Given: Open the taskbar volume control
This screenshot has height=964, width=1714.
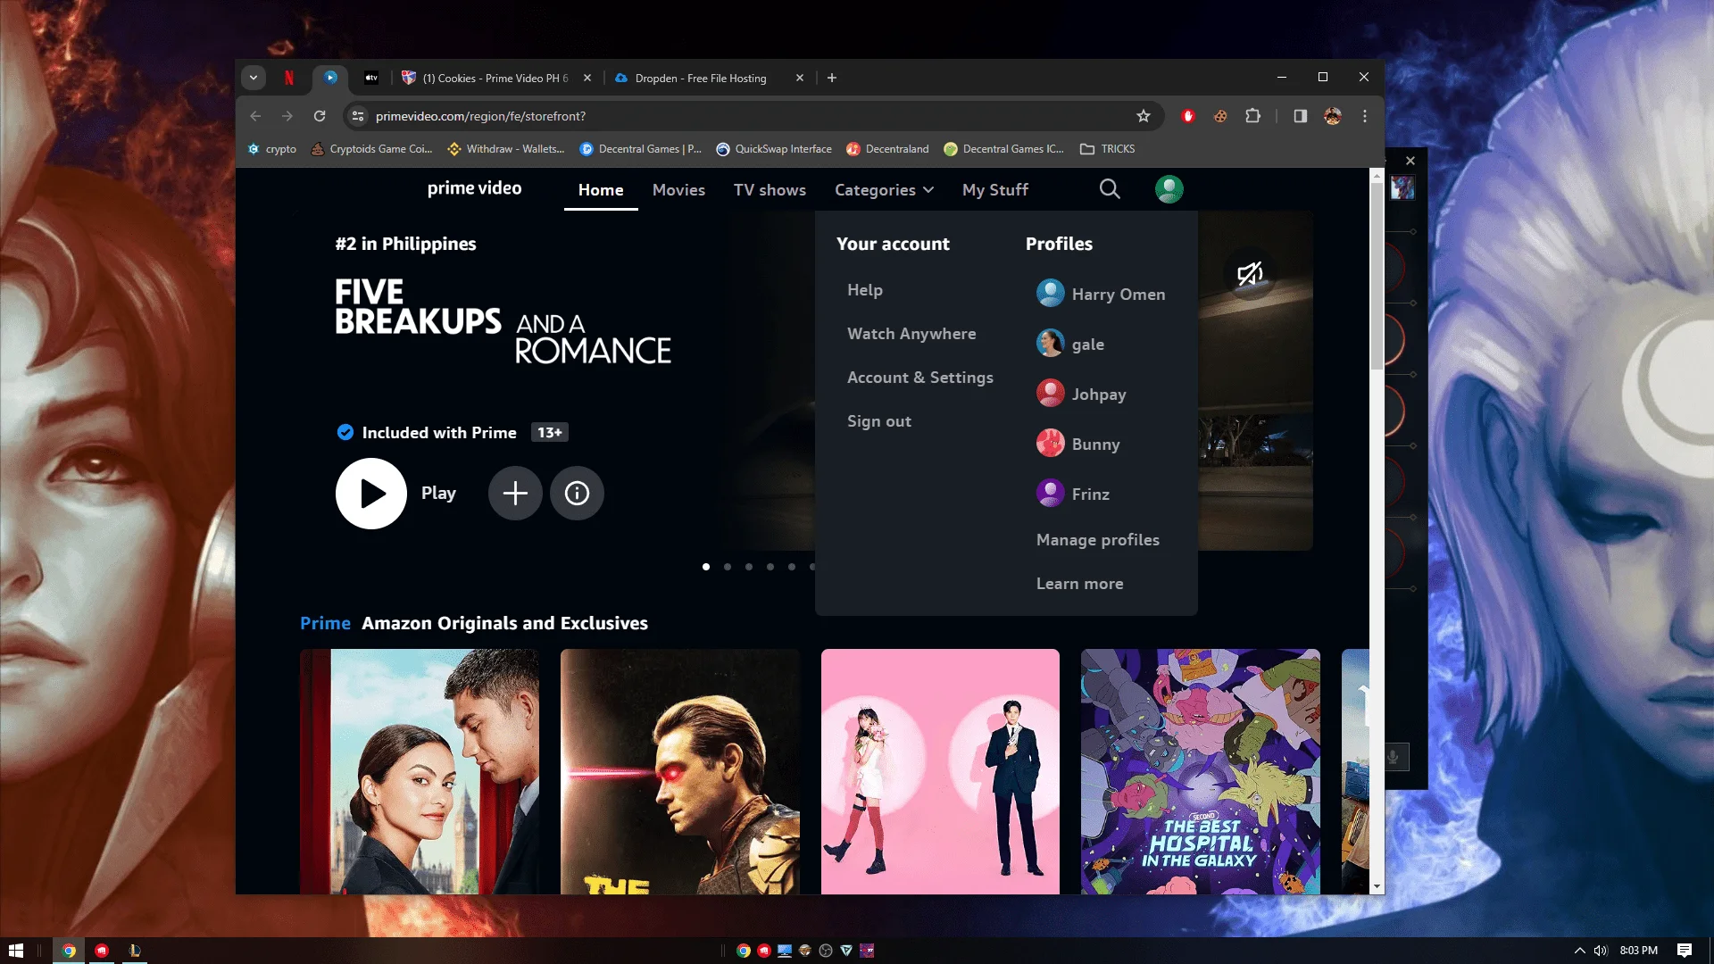Looking at the screenshot, I should [x=1601, y=951].
